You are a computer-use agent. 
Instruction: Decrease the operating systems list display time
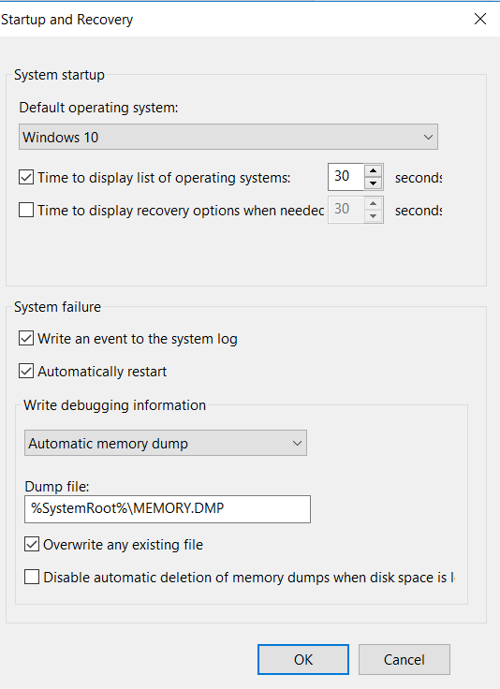(x=373, y=183)
